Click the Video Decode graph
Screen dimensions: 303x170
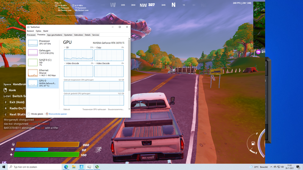click(x=109, y=71)
